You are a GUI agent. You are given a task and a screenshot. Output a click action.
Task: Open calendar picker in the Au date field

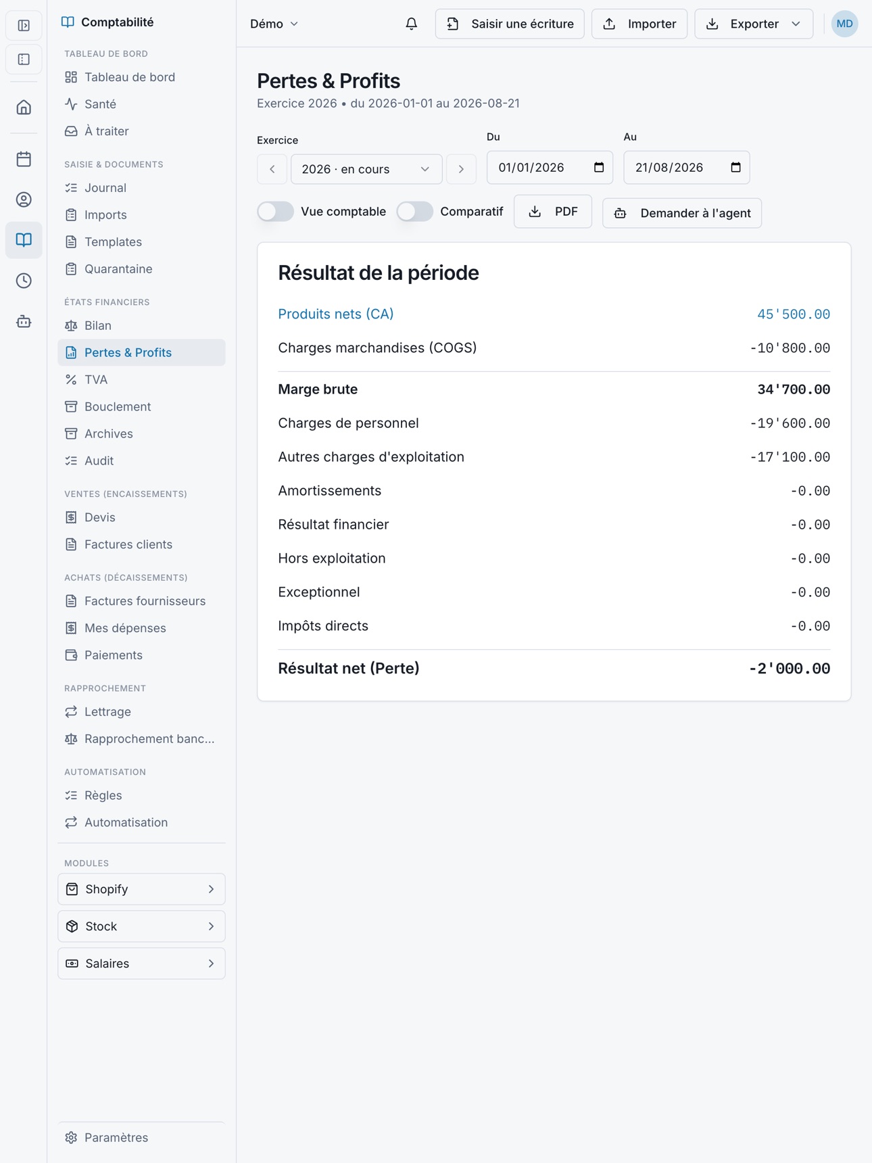[735, 167]
